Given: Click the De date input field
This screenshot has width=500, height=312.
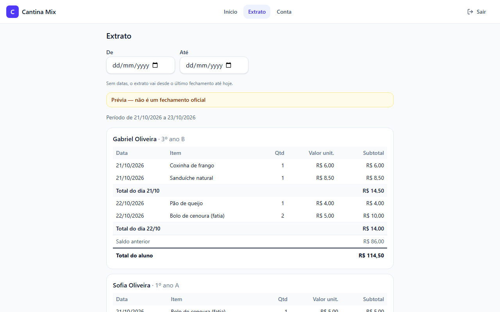Looking at the screenshot, I should 141,65.
